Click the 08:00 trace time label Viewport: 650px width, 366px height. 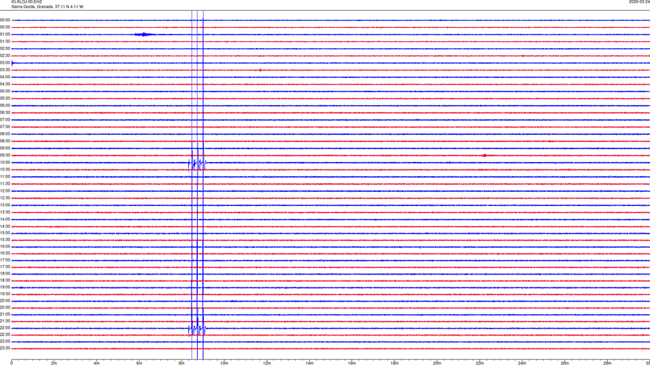point(5,134)
